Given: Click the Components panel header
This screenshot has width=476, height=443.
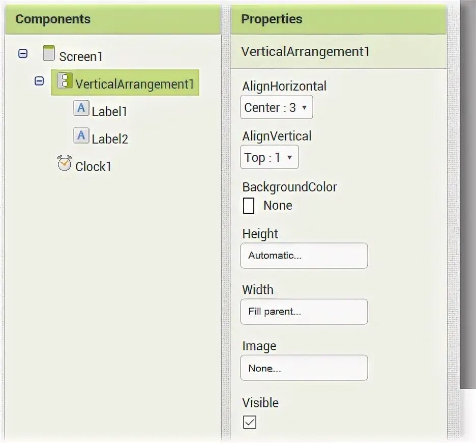Looking at the screenshot, I should point(113,19).
